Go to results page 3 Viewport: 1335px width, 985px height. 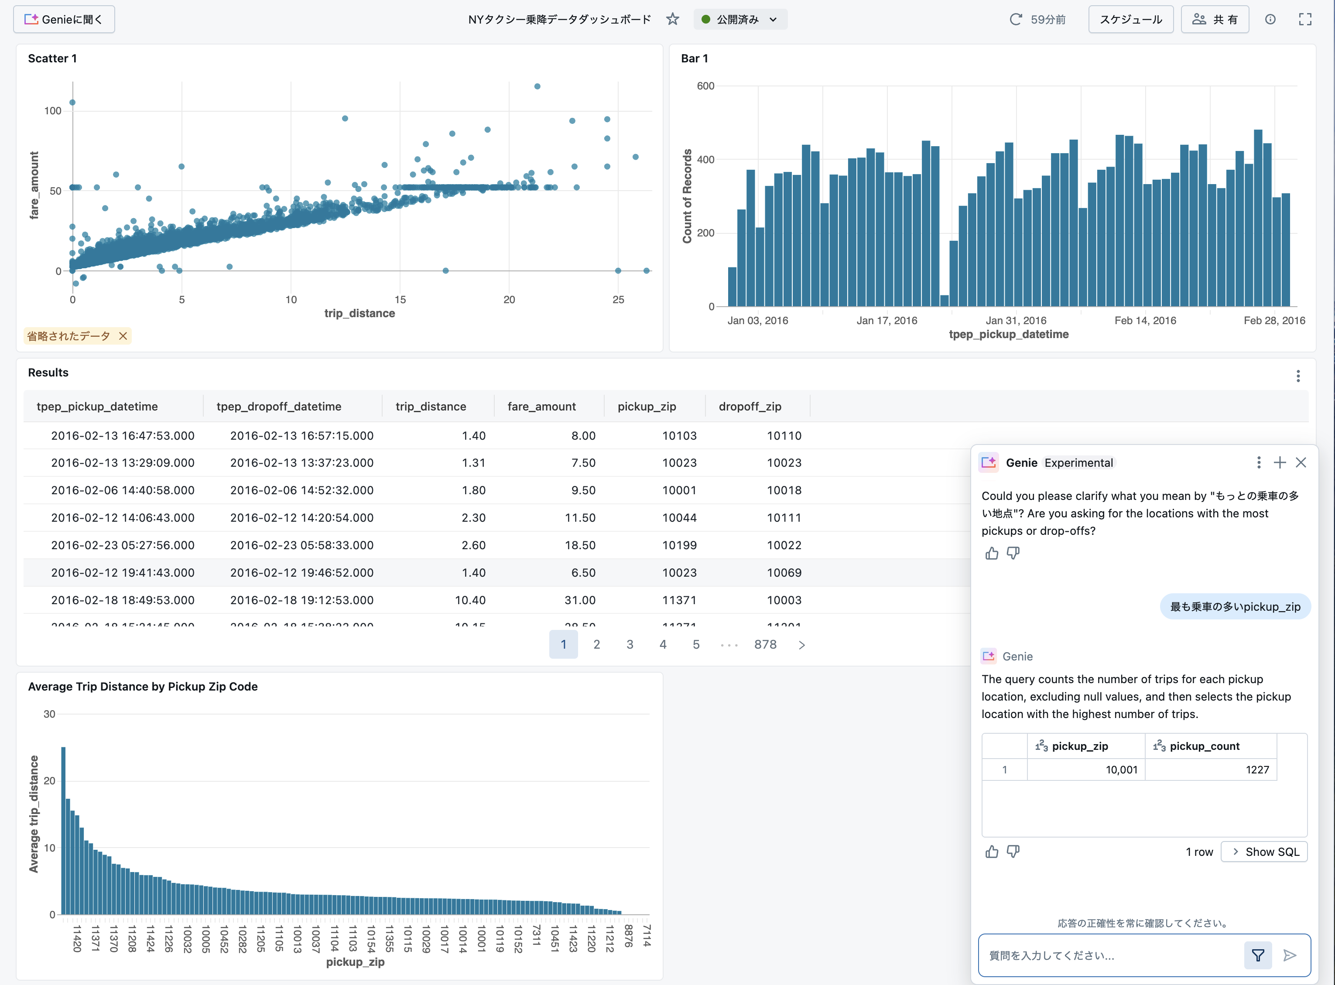pyautogui.click(x=630, y=645)
